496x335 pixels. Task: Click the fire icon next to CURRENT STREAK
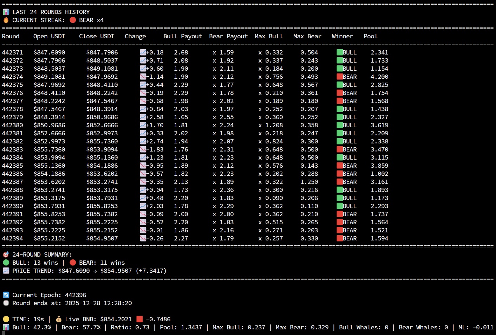point(6,20)
